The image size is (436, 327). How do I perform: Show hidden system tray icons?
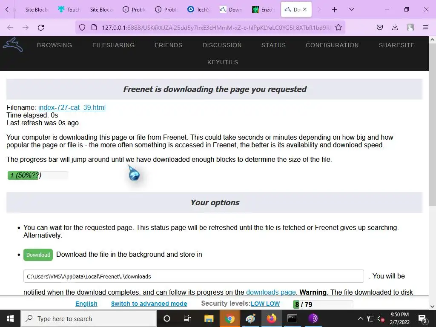(360, 318)
